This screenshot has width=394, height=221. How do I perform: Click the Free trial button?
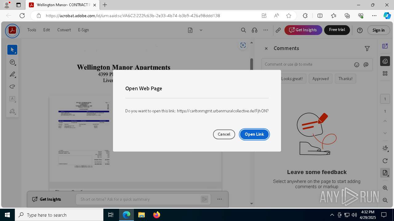point(337,30)
